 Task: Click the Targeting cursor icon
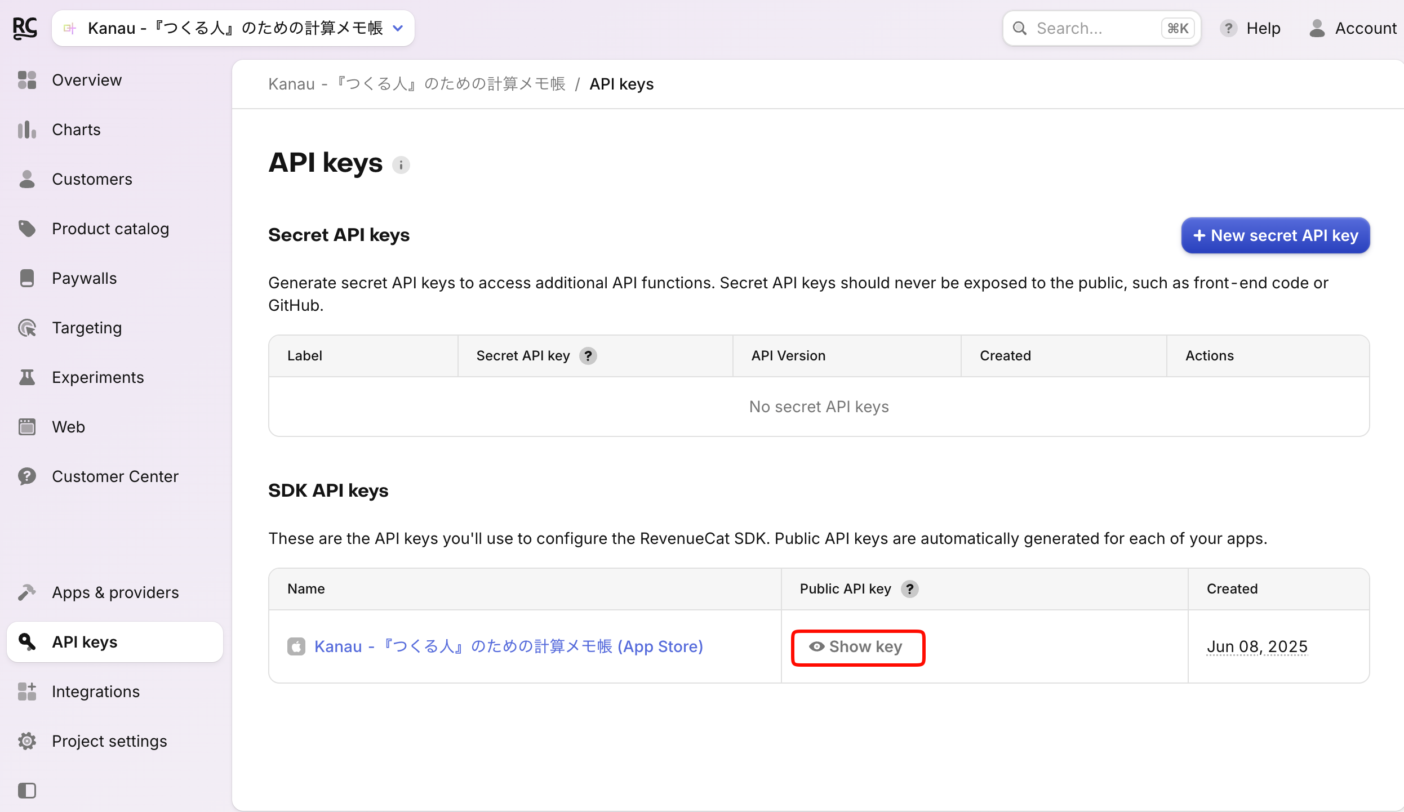point(27,328)
